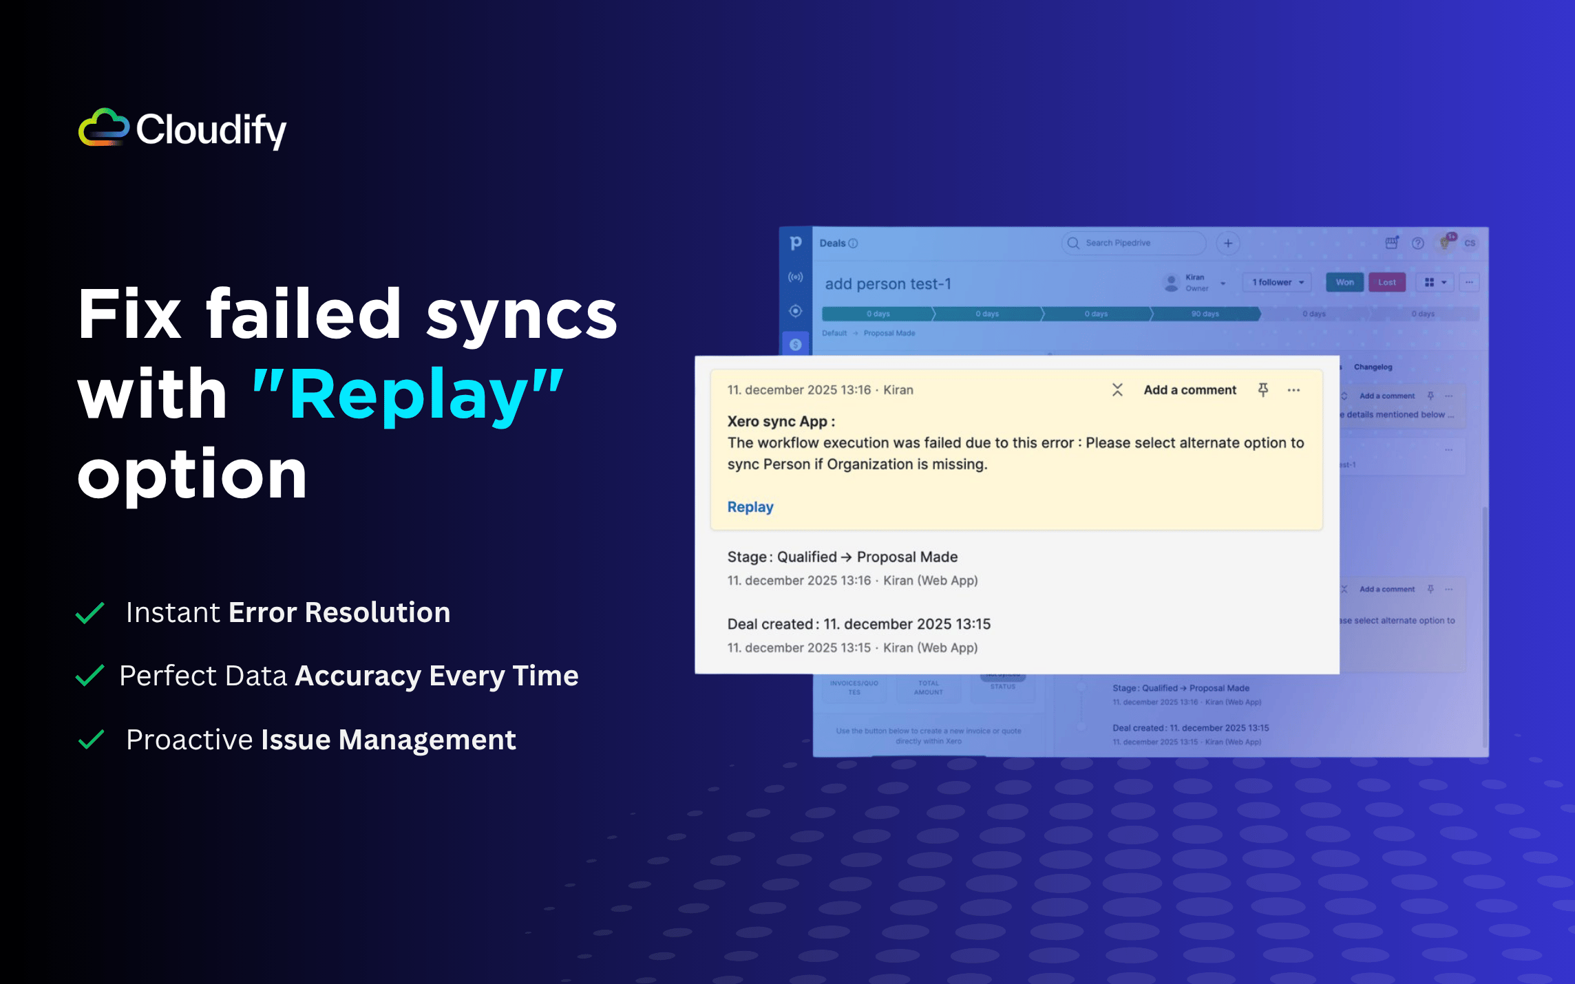The height and width of the screenshot is (984, 1575).
Task: Click the deal title "add person test-1"
Action: point(888,284)
